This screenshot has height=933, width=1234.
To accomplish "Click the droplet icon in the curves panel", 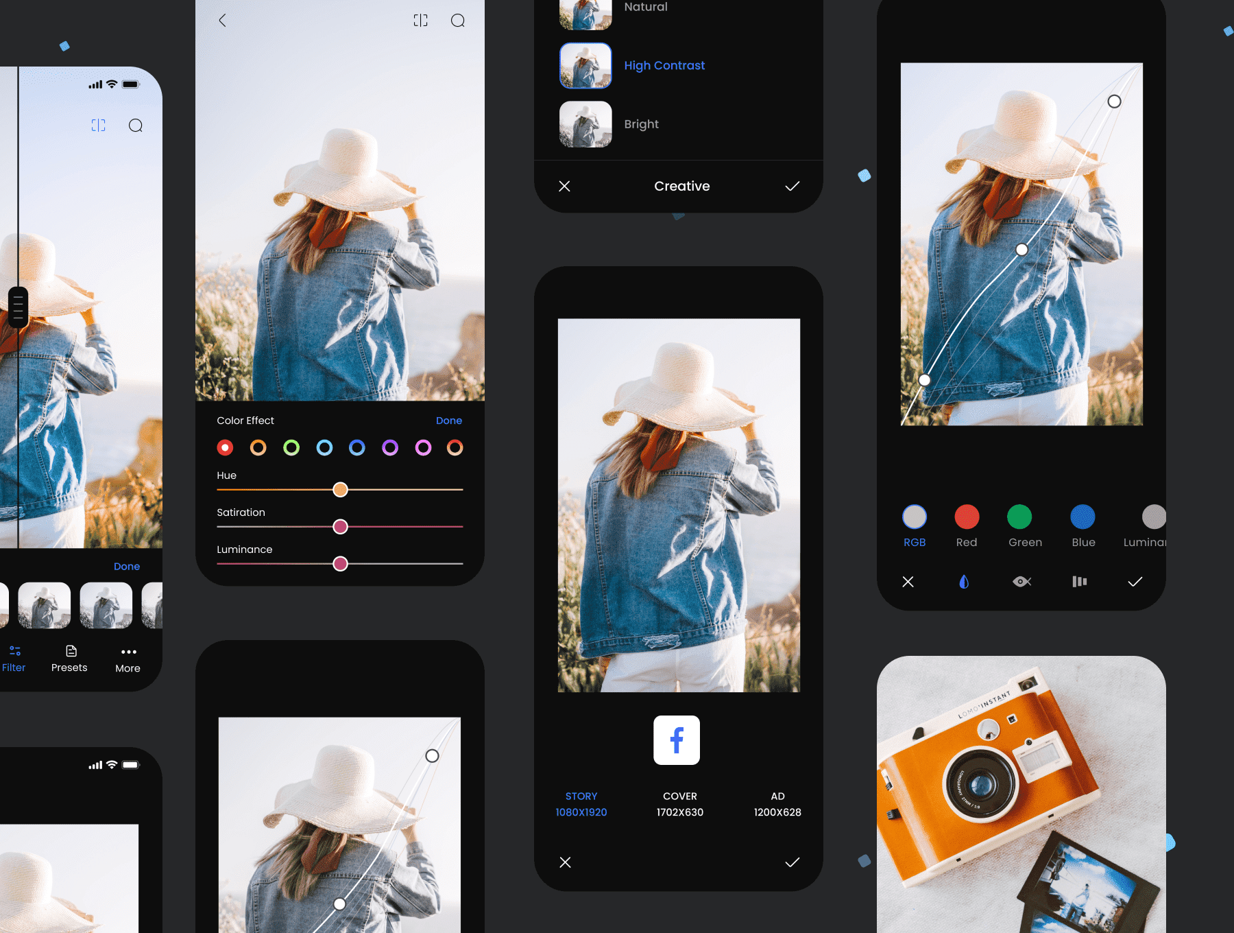I will [964, 581].
